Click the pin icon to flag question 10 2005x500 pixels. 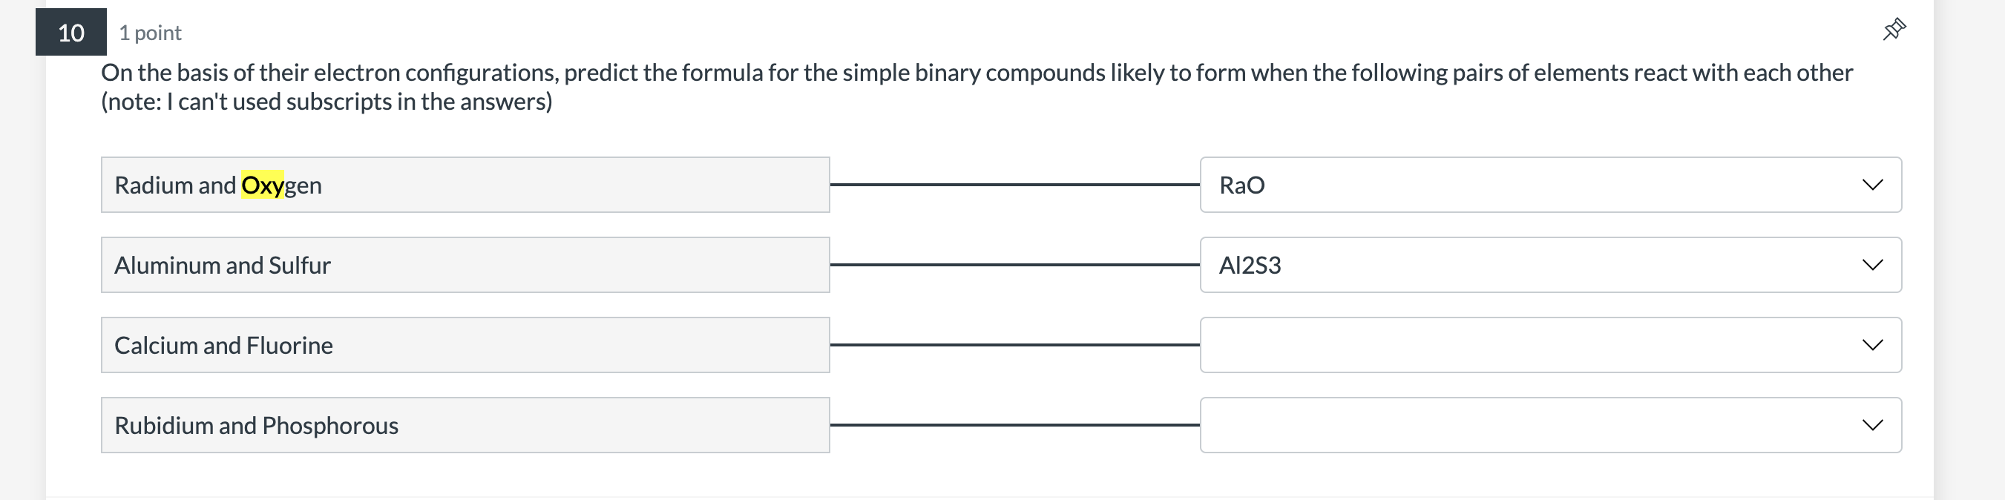(x=1894, y=29)
